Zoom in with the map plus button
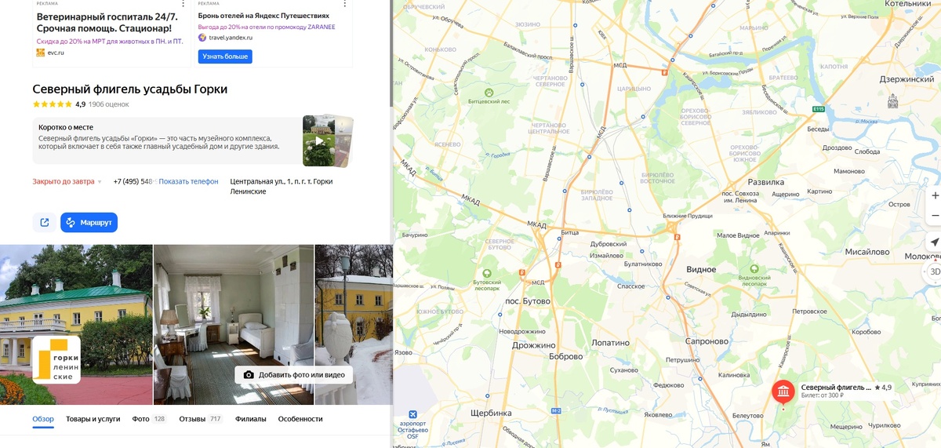This screenshot has height=448, width=941. coord(934,195)
